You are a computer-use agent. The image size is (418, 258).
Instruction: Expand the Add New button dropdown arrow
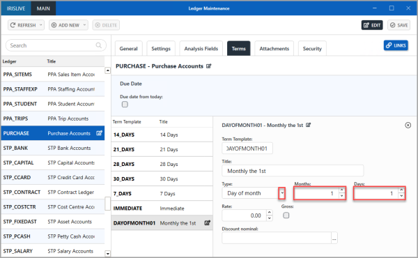point(84,25)
